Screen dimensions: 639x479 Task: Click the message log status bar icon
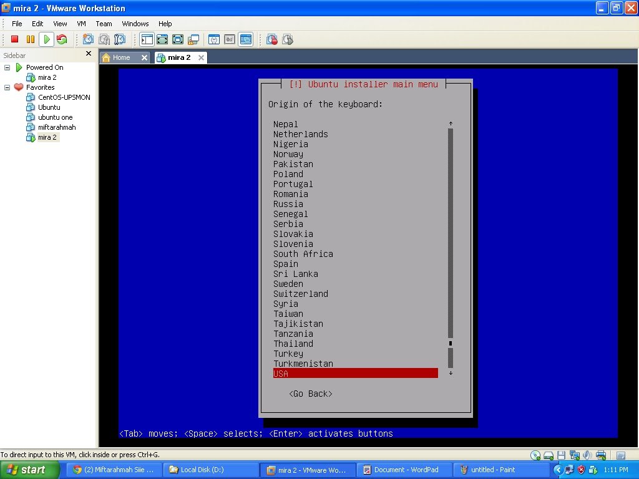[x=621, y=455]
